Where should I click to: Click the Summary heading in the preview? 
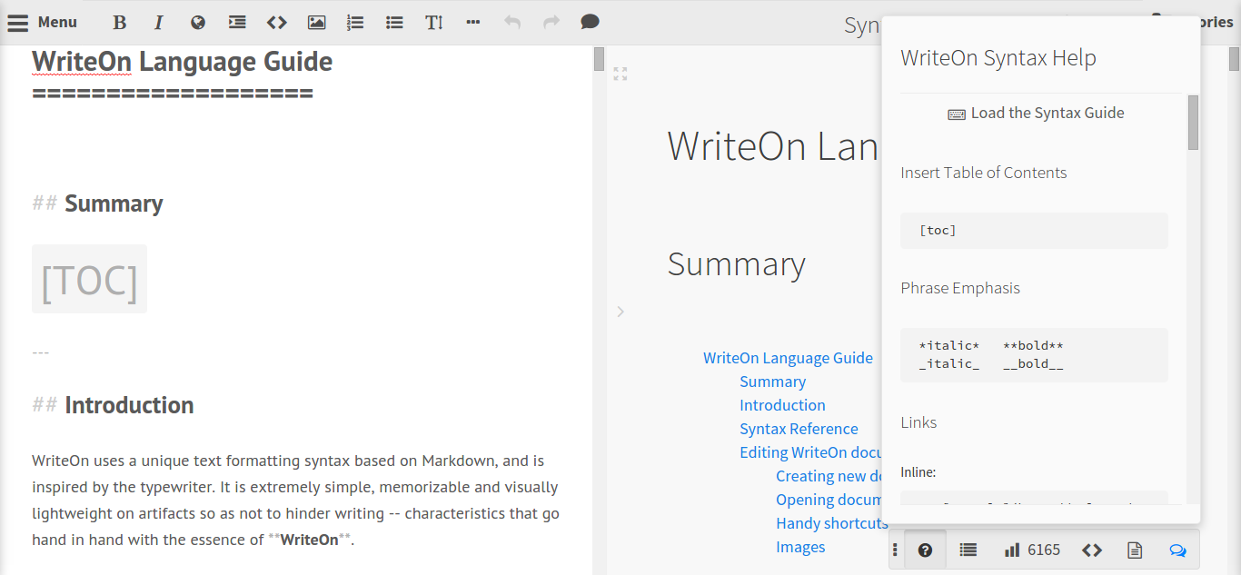tap(736, 264)
